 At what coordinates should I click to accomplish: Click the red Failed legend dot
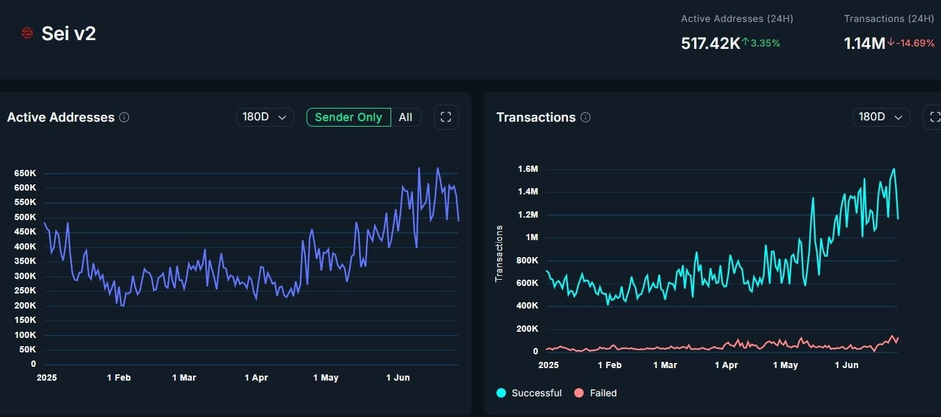(577, 393)
